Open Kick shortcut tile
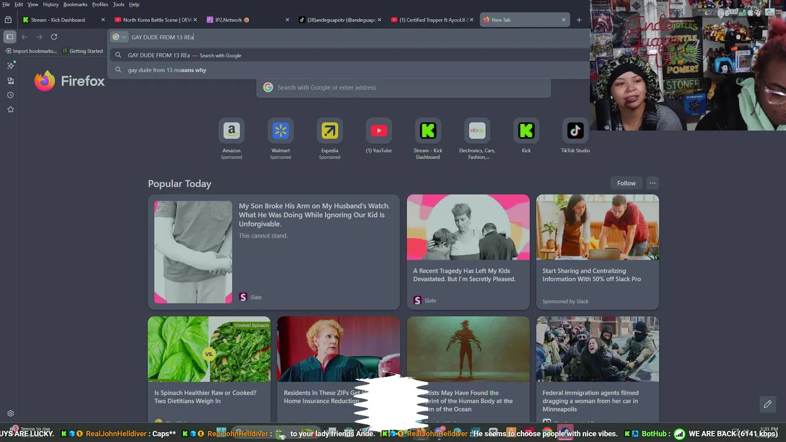Screen dimensions: 786x442 tap(526, 136)
